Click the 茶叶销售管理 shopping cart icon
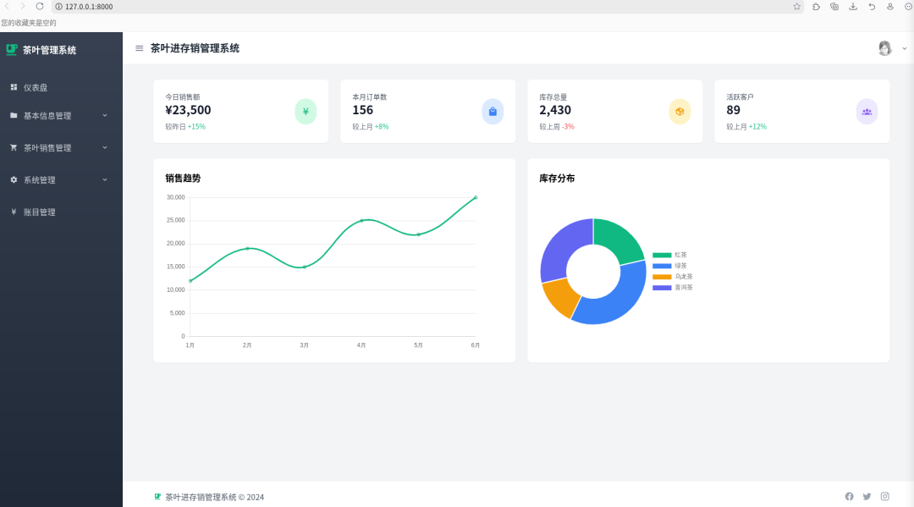Screen dimensions: 914x507 14,147
